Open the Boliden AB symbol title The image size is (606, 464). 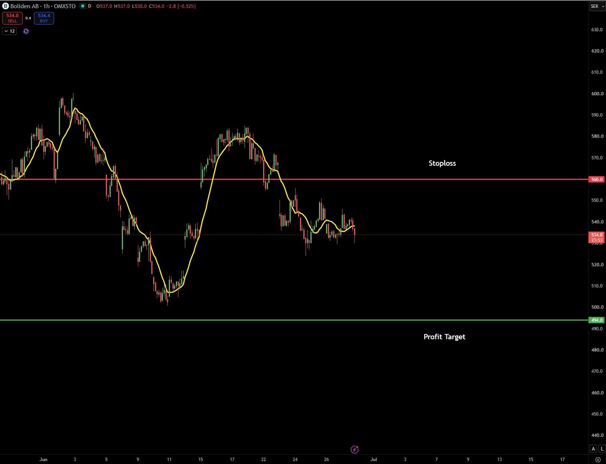click(43, 6)
